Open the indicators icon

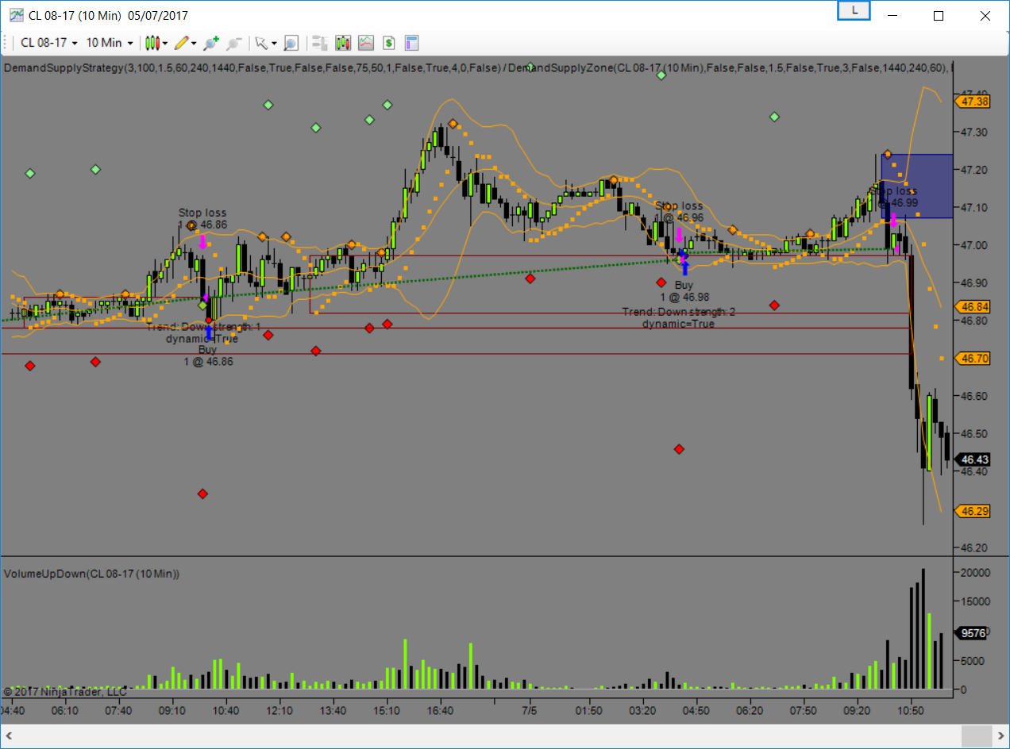tap(366, 43)
